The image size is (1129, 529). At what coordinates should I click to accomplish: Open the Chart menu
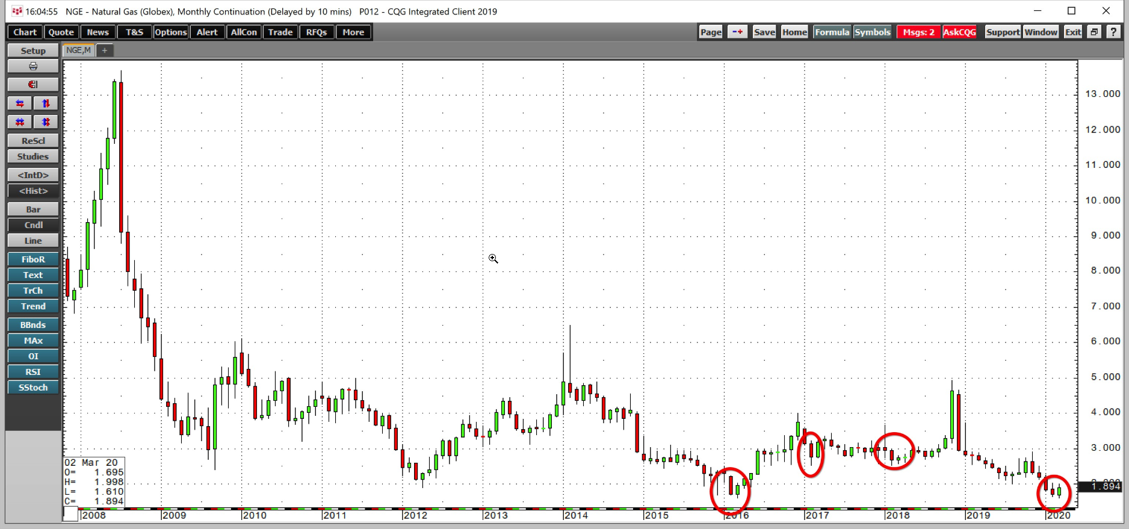pos(25,32)
